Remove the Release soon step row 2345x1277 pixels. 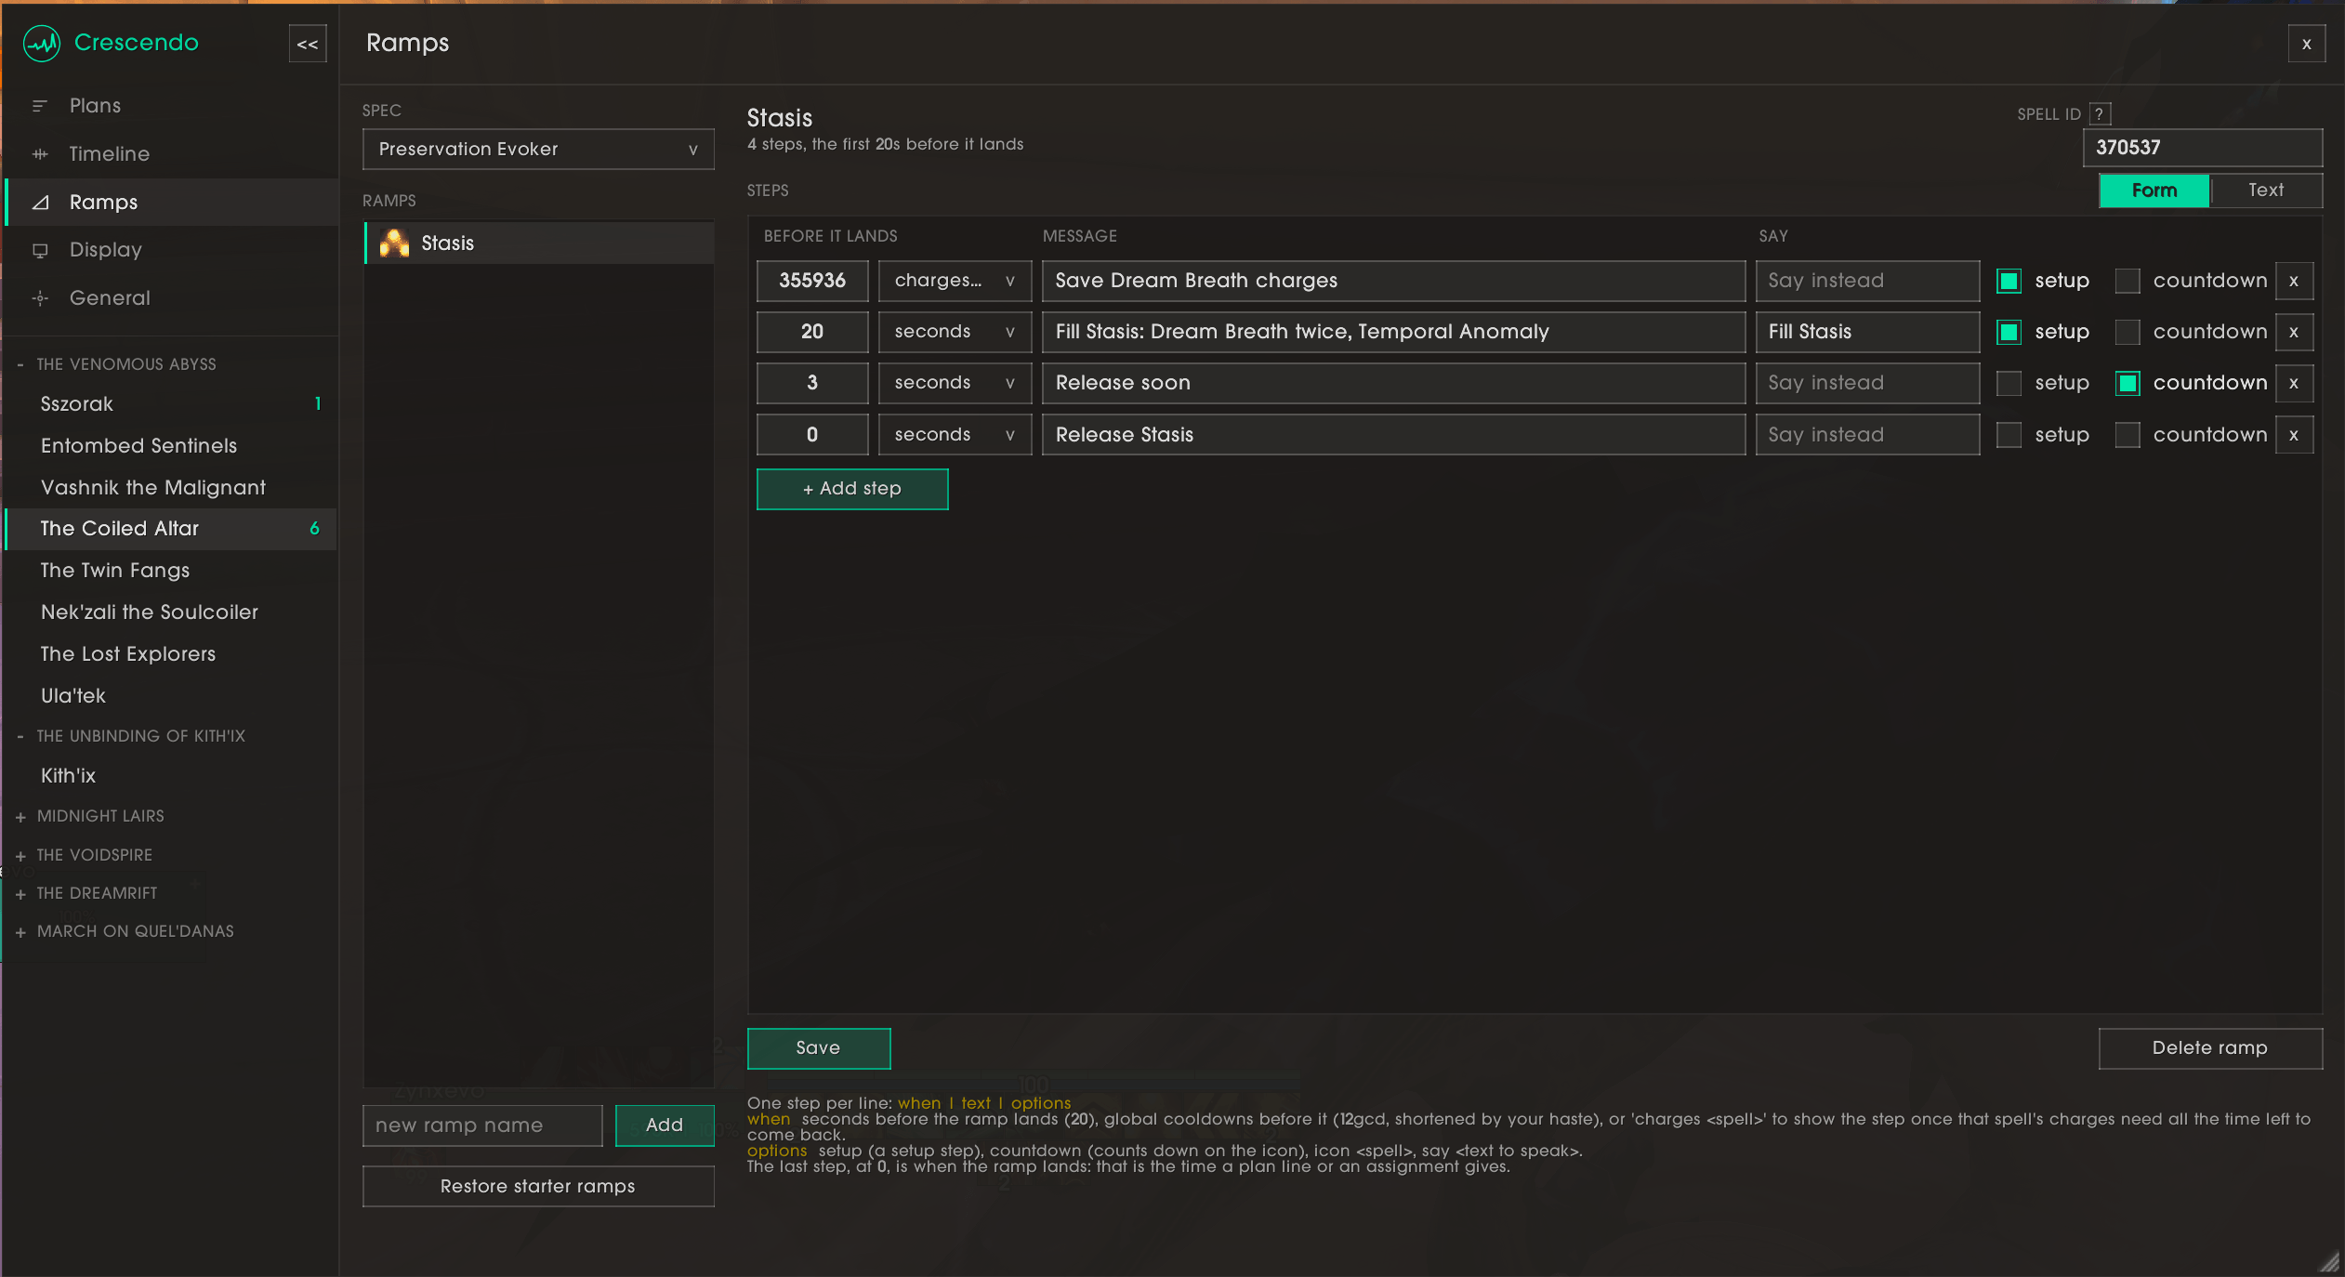tap(2294, 383)
